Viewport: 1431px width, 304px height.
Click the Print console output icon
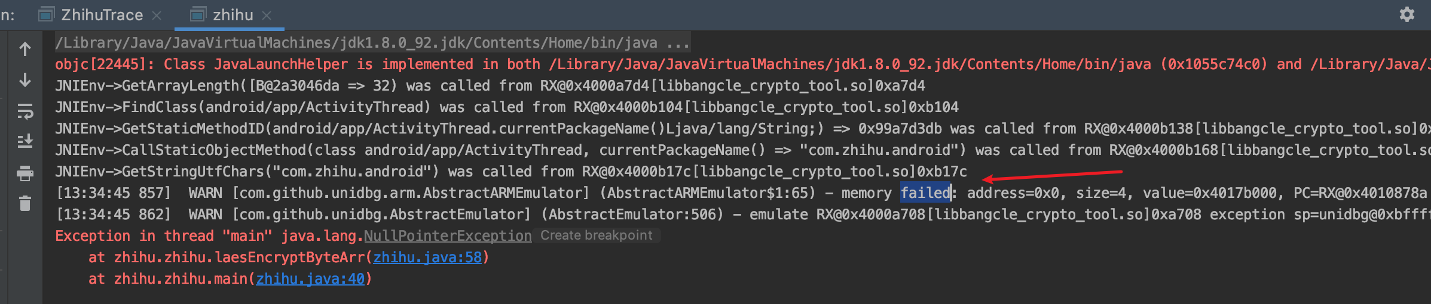[x=25, y=173]
